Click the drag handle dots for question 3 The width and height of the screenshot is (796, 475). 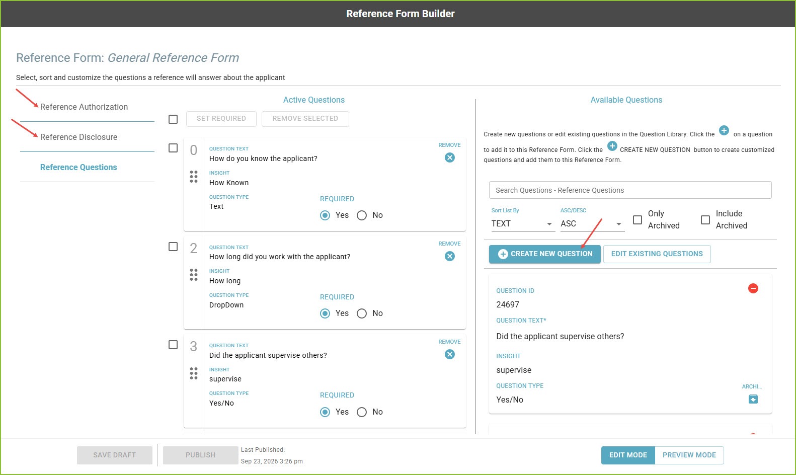[194, 373]
